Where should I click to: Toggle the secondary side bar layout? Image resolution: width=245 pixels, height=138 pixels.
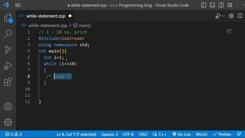point(221,5)
